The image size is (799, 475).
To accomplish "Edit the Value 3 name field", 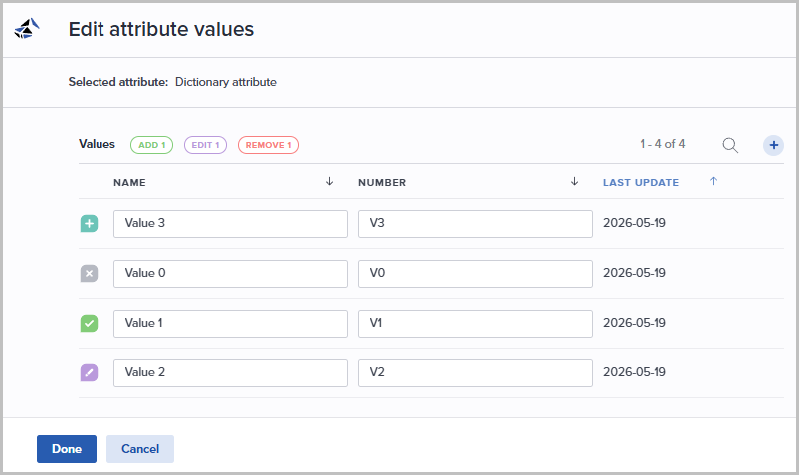I will click(x=231, y=224).
